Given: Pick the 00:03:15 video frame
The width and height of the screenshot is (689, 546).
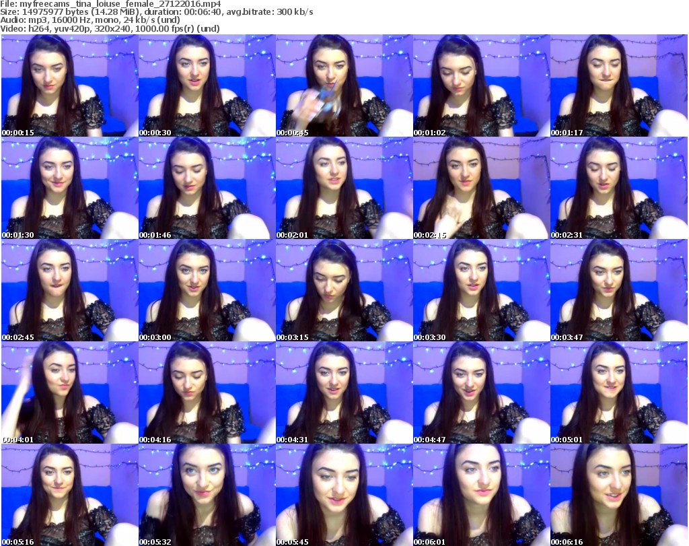Looking at the screenshot, I should pyautogui.click(x=344, y=291).
